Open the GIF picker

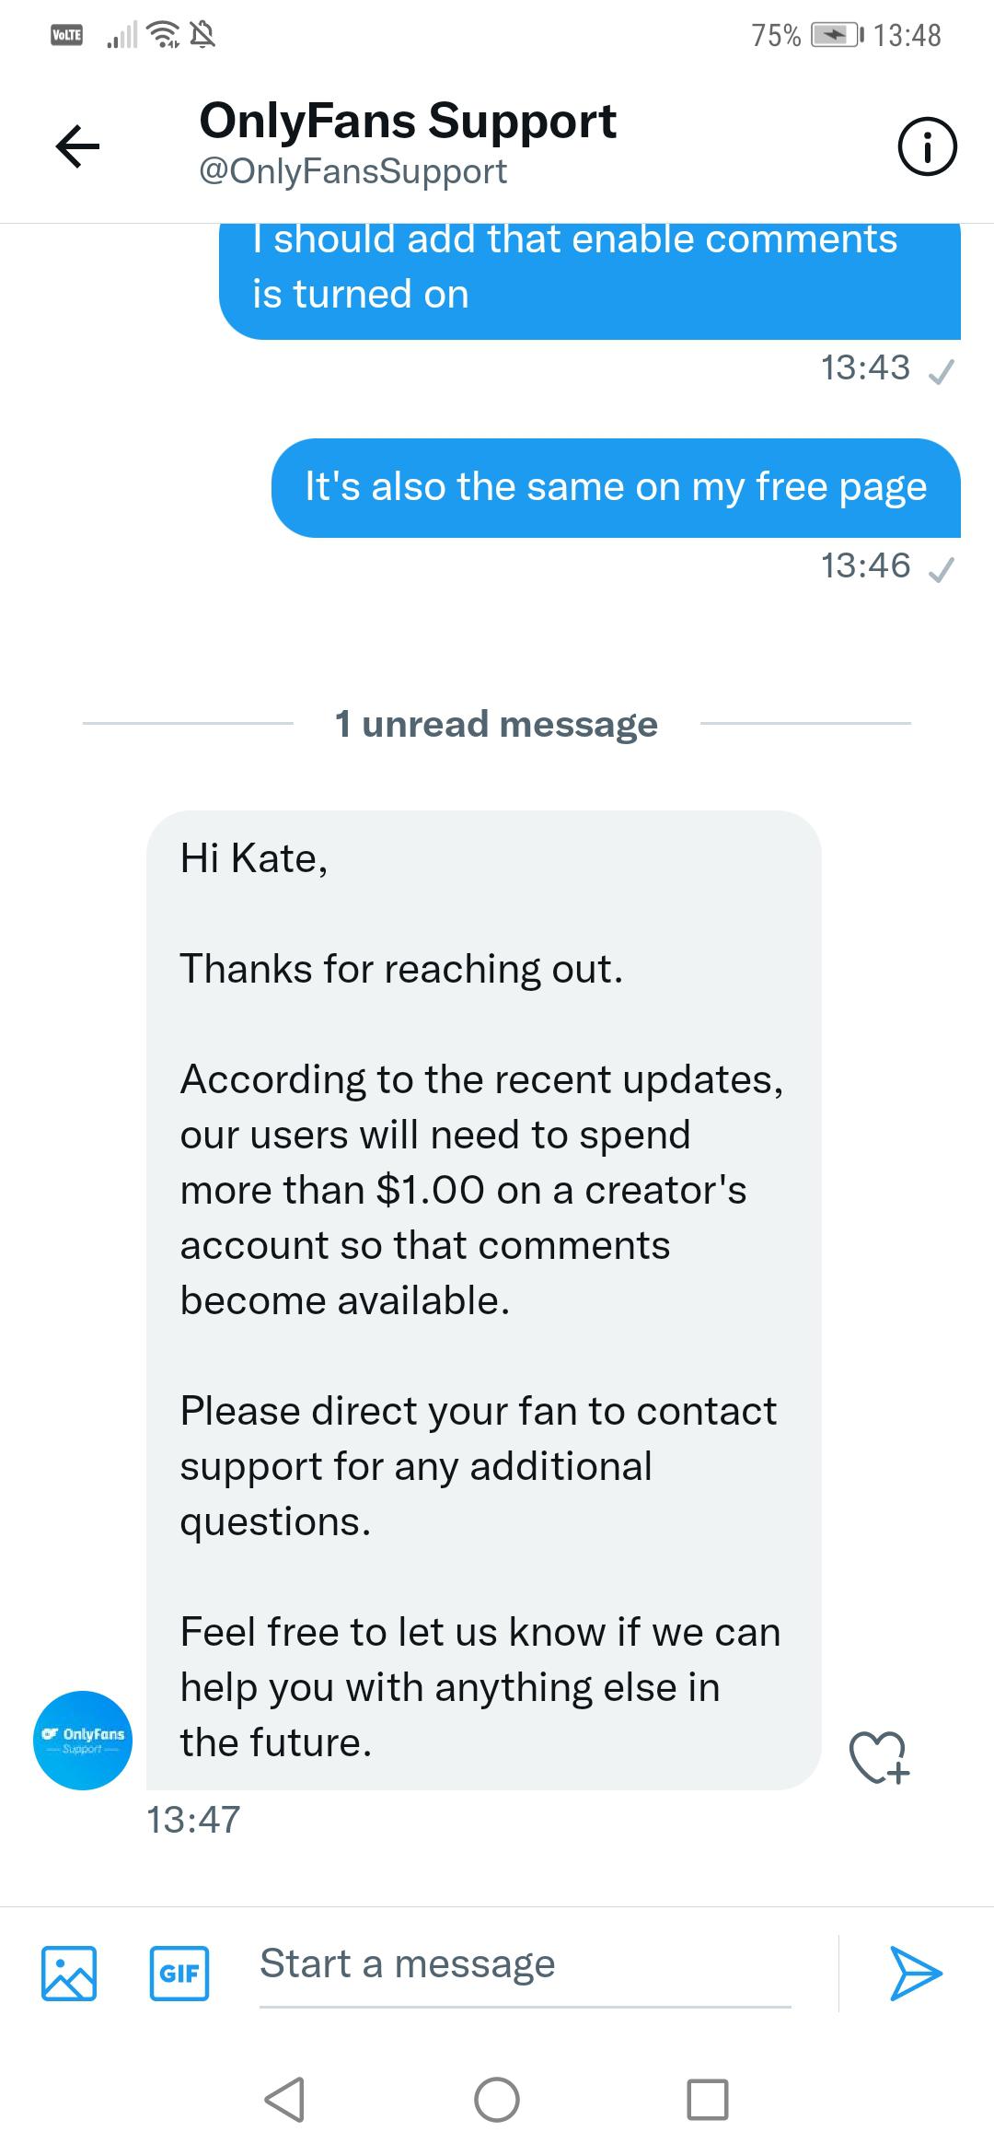(x=179, y=1973)
